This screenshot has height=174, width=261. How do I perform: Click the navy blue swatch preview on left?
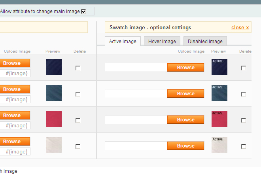[x=54, y=67]
